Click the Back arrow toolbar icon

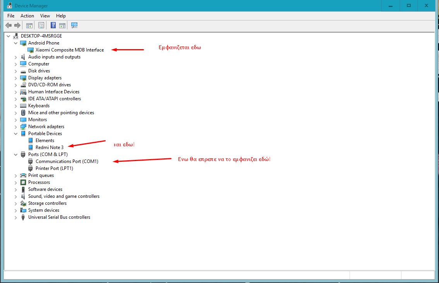pos(9,26)
